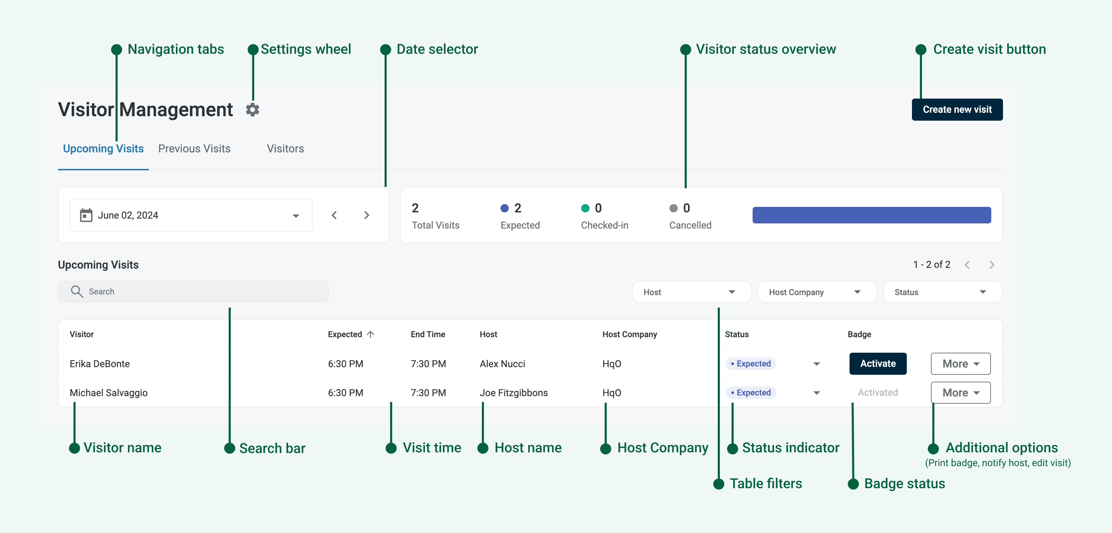
Task: Click the table pagination previous arrow
Action: point(967,264)
